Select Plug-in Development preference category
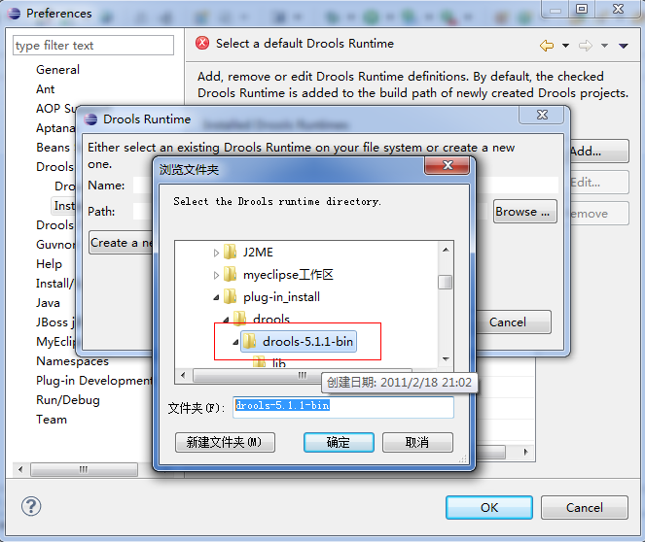The height and width of the screenshot is (542, 645). pos(93,381)
